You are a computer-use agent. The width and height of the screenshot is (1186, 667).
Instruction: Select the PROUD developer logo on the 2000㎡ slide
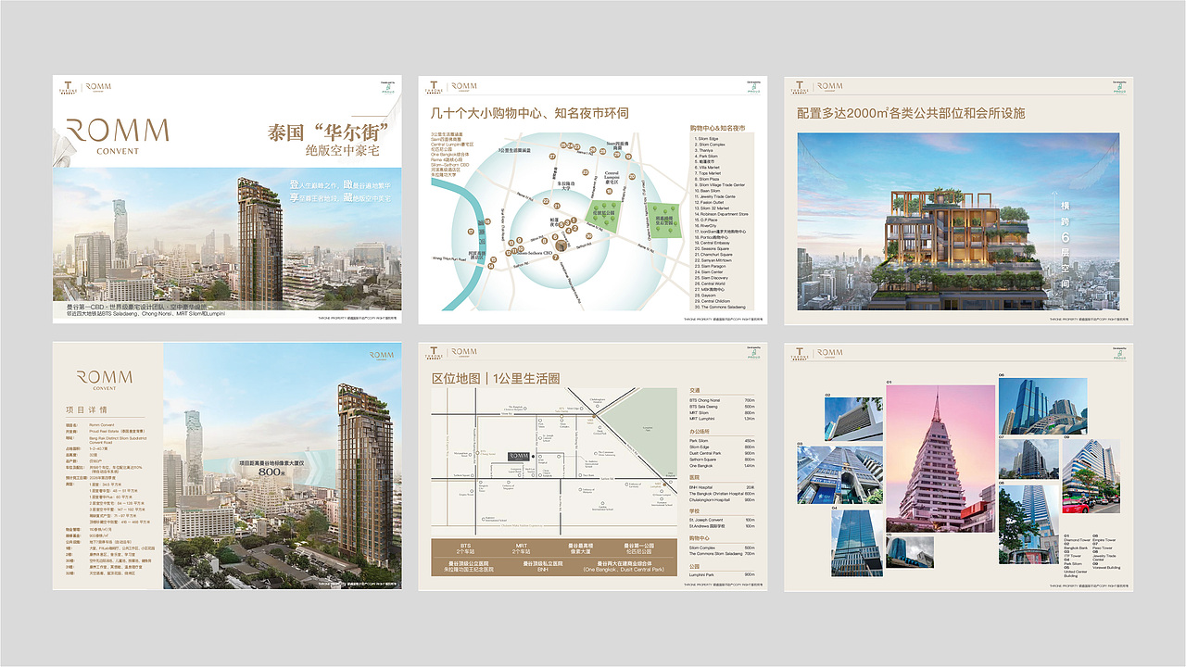click(1118, 87)
